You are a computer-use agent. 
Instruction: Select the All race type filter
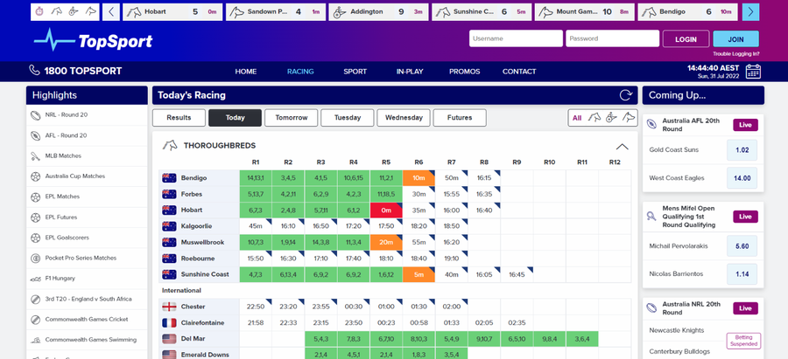click(x=577, y=118)
